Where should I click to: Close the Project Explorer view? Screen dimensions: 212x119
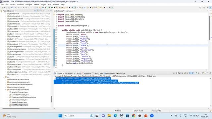pyautogui.click(x=16, y=11)
